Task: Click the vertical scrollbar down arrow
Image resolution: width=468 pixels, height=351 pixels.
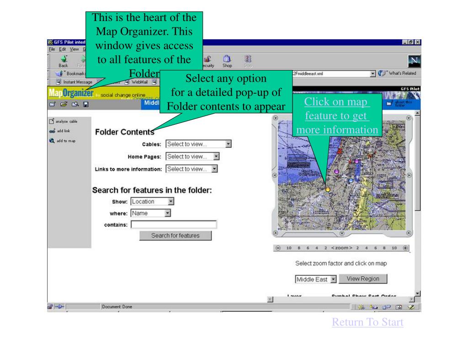Action: point(418,293)
